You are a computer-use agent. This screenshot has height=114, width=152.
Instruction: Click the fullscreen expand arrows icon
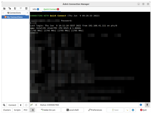pyautogui.click(x=36, y=105)
